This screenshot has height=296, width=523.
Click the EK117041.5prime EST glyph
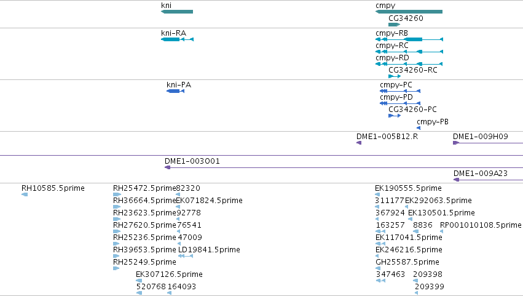point(380,244)
